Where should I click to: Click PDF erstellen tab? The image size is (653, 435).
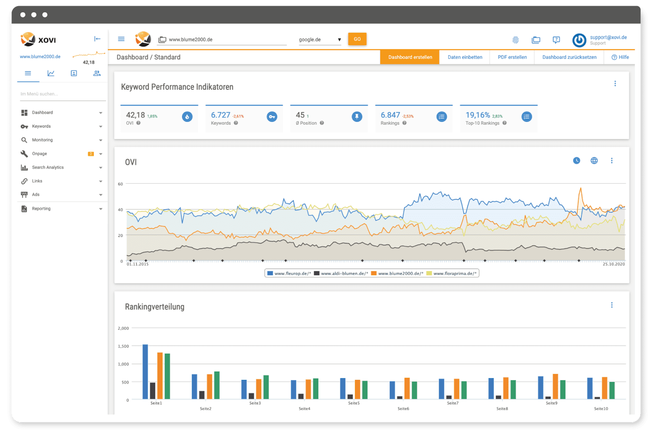[x=512, y=57]
